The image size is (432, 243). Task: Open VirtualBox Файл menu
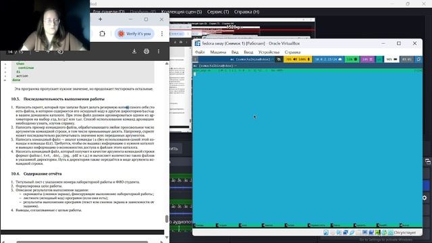200,52
